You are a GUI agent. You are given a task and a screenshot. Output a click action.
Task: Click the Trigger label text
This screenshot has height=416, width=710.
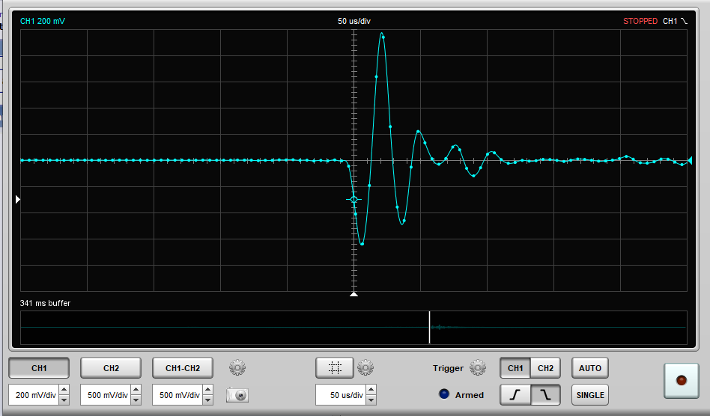point(448,368)
